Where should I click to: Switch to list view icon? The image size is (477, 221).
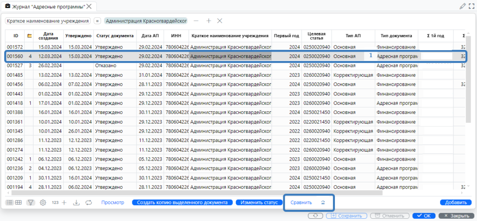pos(9,203)
